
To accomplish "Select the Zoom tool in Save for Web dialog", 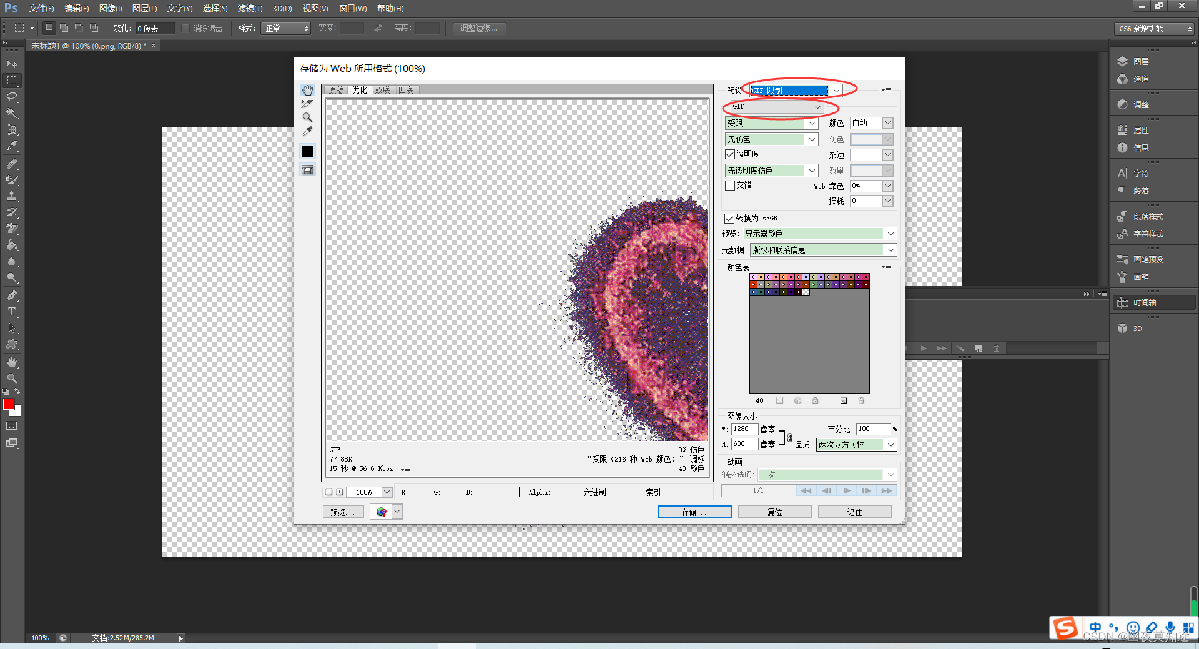I will pyautogui.click(x=307, y=117).
